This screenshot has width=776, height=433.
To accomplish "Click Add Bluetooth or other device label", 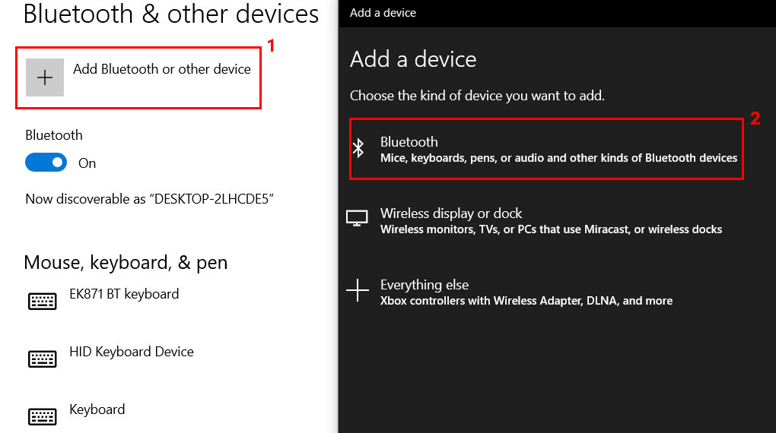I will (162, 69).
